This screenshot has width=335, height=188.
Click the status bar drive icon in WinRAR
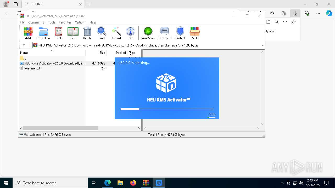point(21,134)
